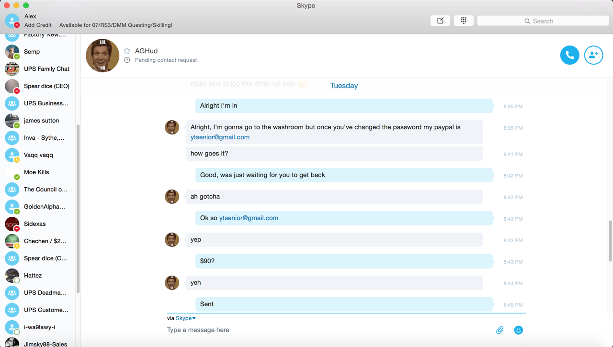Click the 'Alright I'm in' message
Screen dimensions: 613x347
coord(344,106)
